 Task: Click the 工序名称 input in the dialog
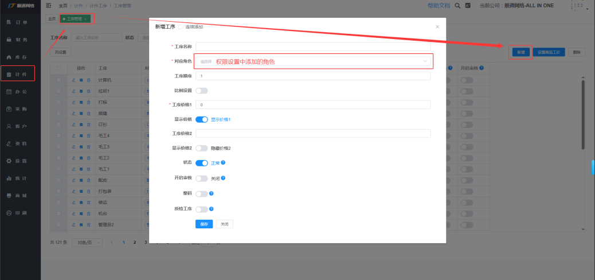313,46
